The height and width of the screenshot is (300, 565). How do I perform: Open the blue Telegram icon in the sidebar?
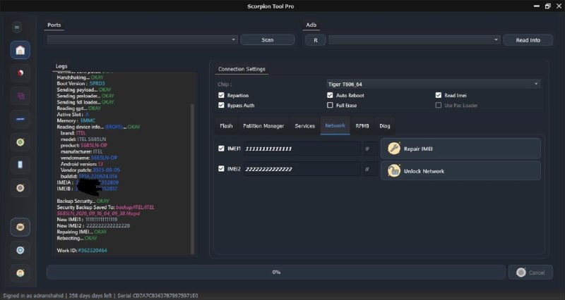(20, 250)
